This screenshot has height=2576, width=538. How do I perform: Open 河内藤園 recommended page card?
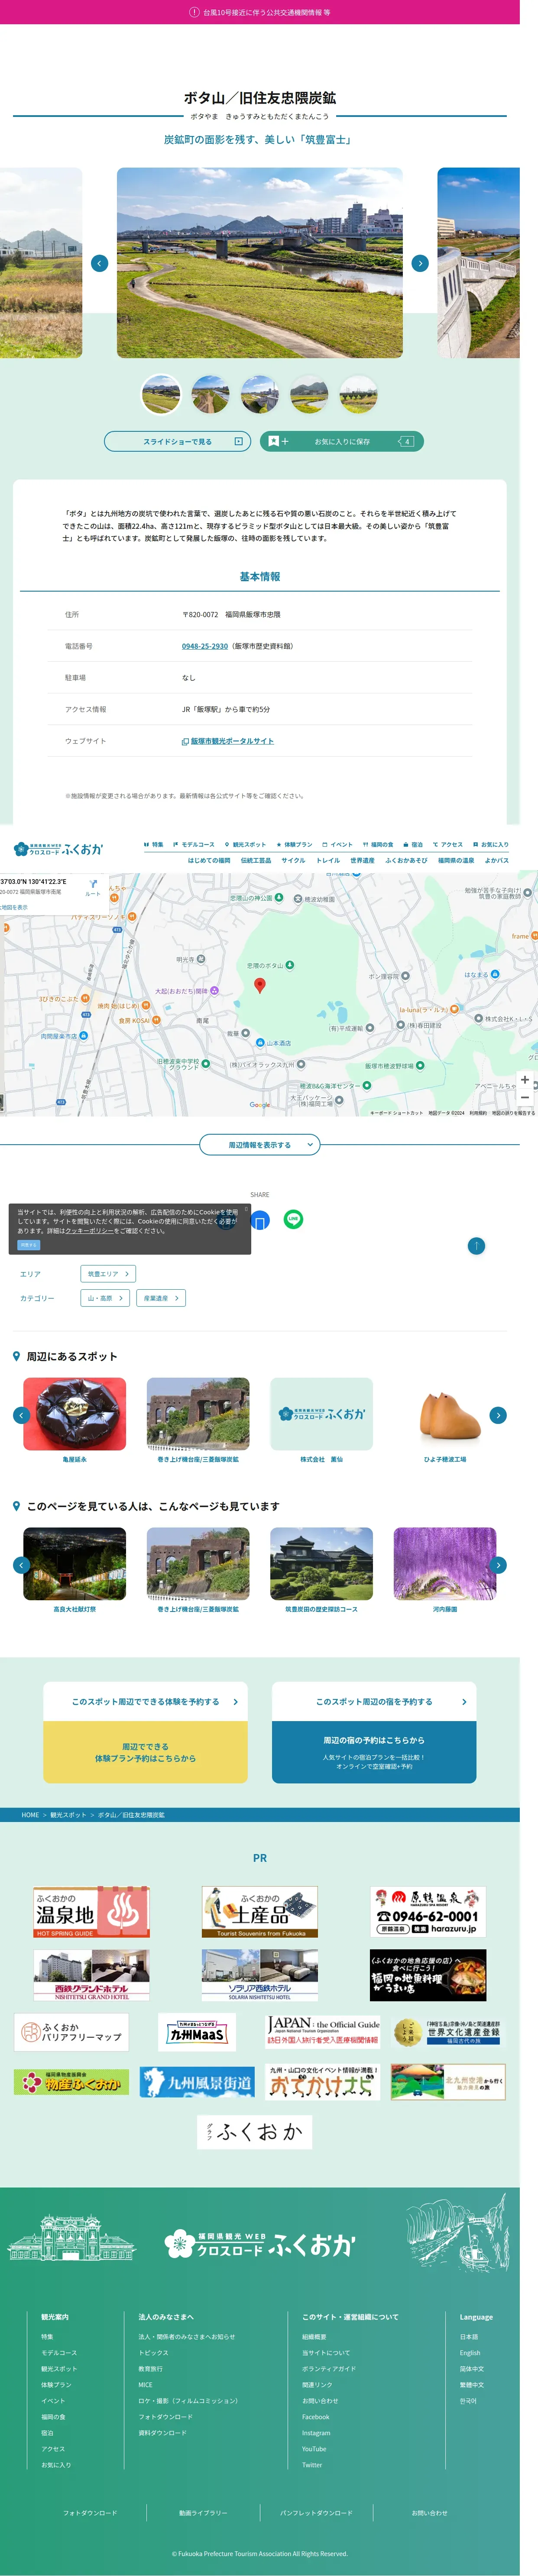(445, 1570)
